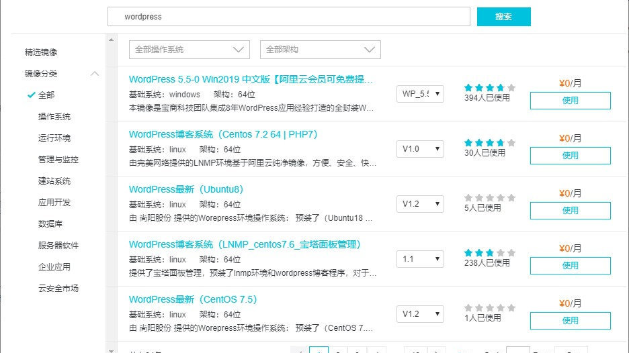Click star rating of 238人已使用 image
629x353 pixels.
(490, 253)
